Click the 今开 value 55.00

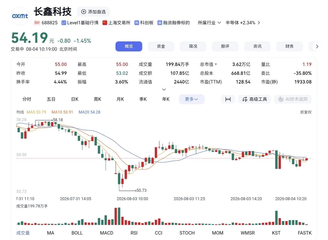(x=61, y=64)
